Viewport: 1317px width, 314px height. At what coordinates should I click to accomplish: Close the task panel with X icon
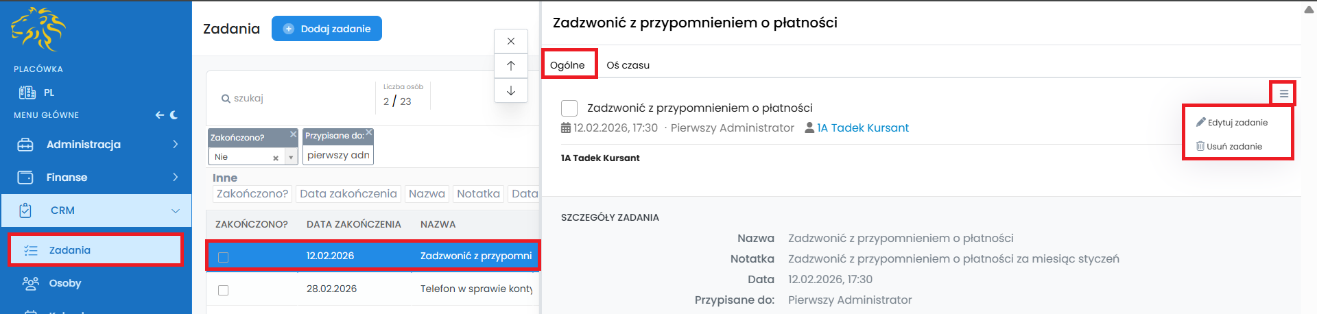511,41
